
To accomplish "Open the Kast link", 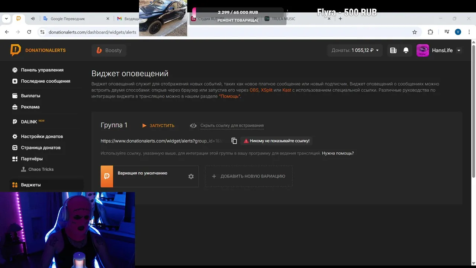I will click(x=287, y=90).
